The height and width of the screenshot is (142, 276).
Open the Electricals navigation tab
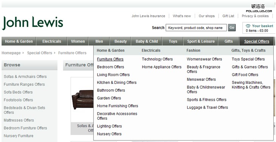pyautogui.click(x=51, y=41)
